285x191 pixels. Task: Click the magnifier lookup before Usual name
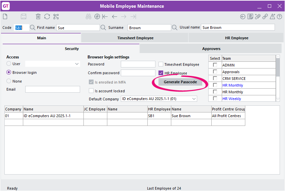pos(175,28)
